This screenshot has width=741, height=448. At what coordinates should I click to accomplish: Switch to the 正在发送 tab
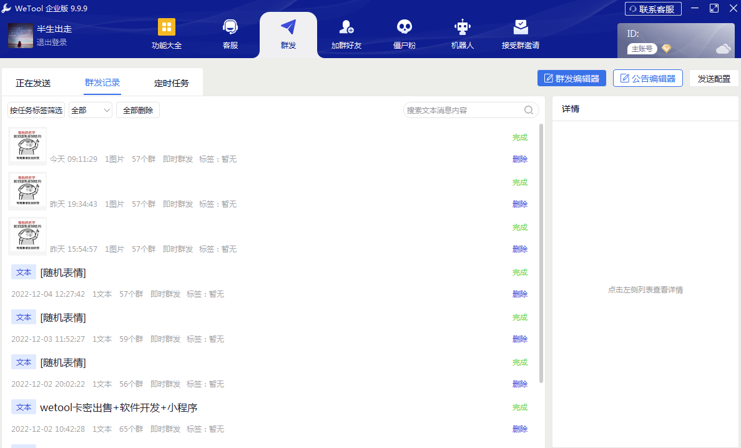click(33, 83)
